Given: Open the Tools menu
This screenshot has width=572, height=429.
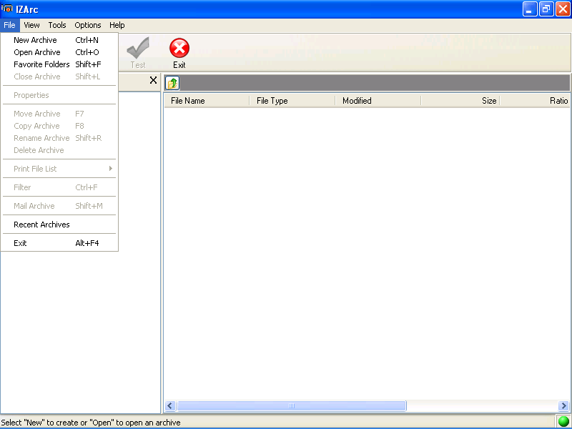Looking at the screenshot, I should [56, 25].
